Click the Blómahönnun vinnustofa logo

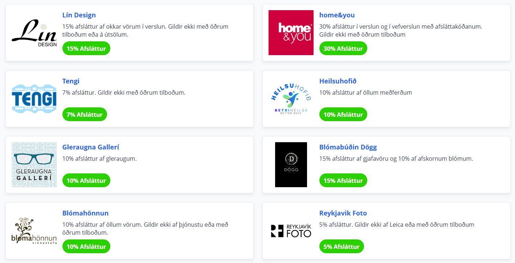[x=34, y=231]
